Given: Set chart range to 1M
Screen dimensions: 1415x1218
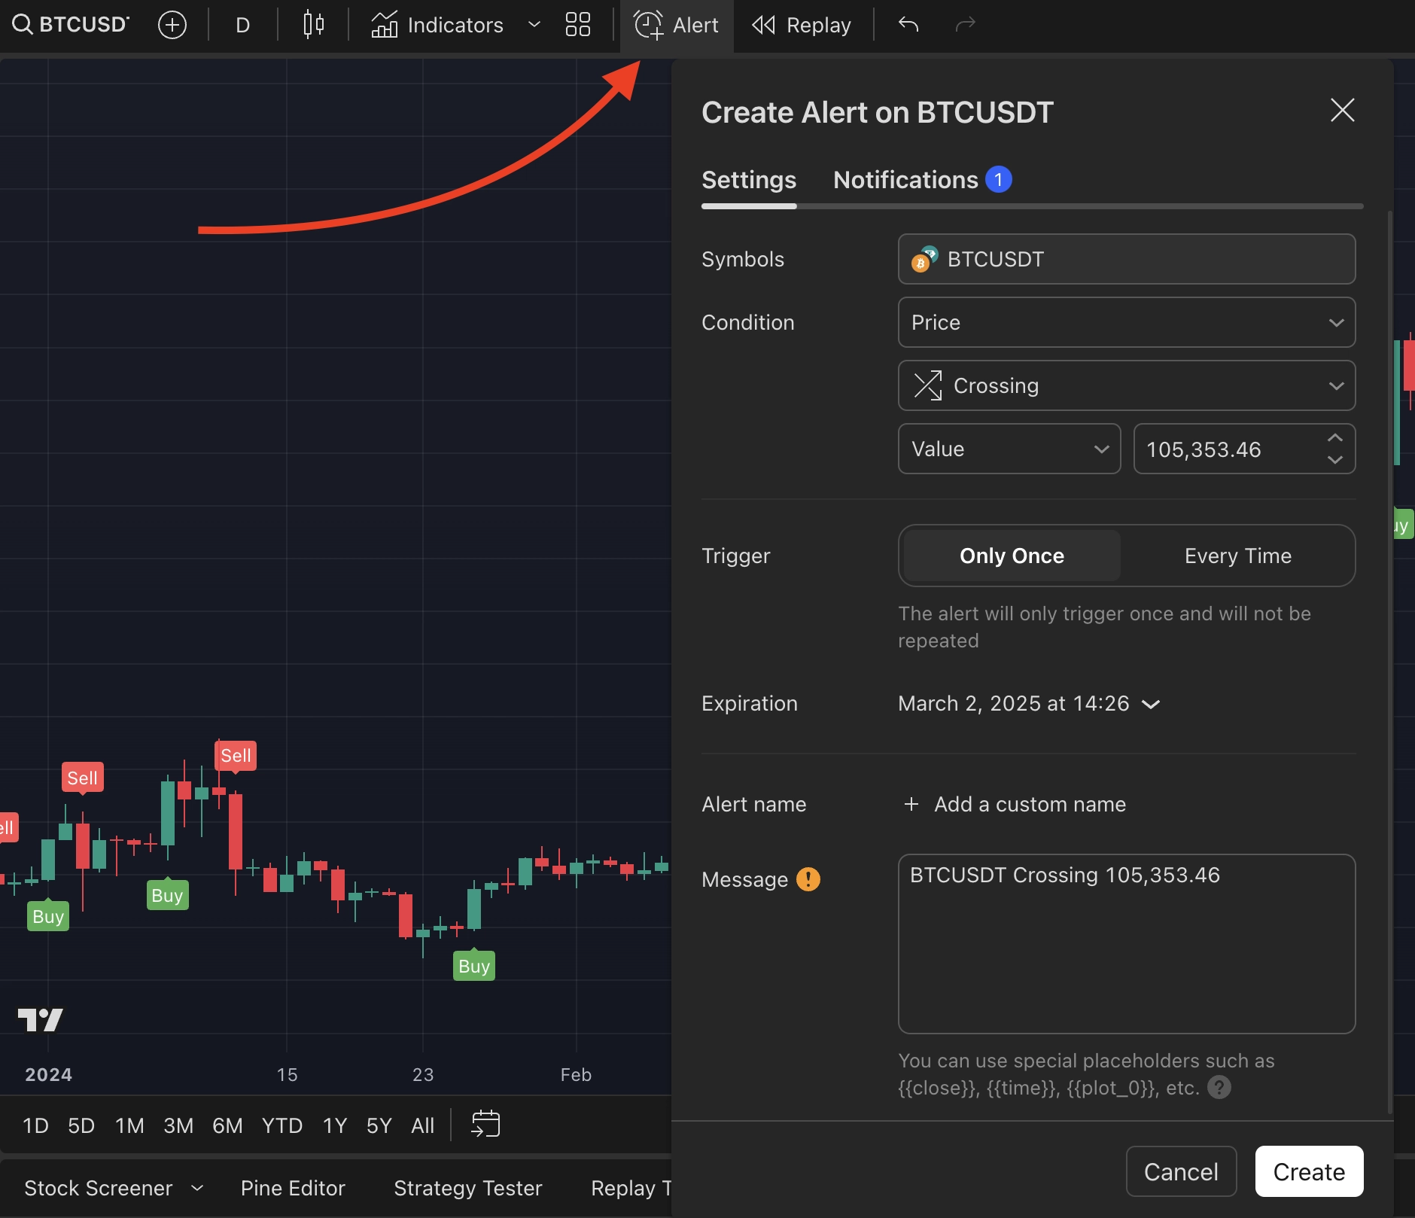Looking at the screenshot, I should click(x=129, y=1125).
